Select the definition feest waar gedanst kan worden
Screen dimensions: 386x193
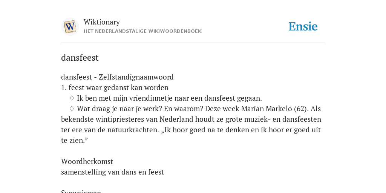118,87
